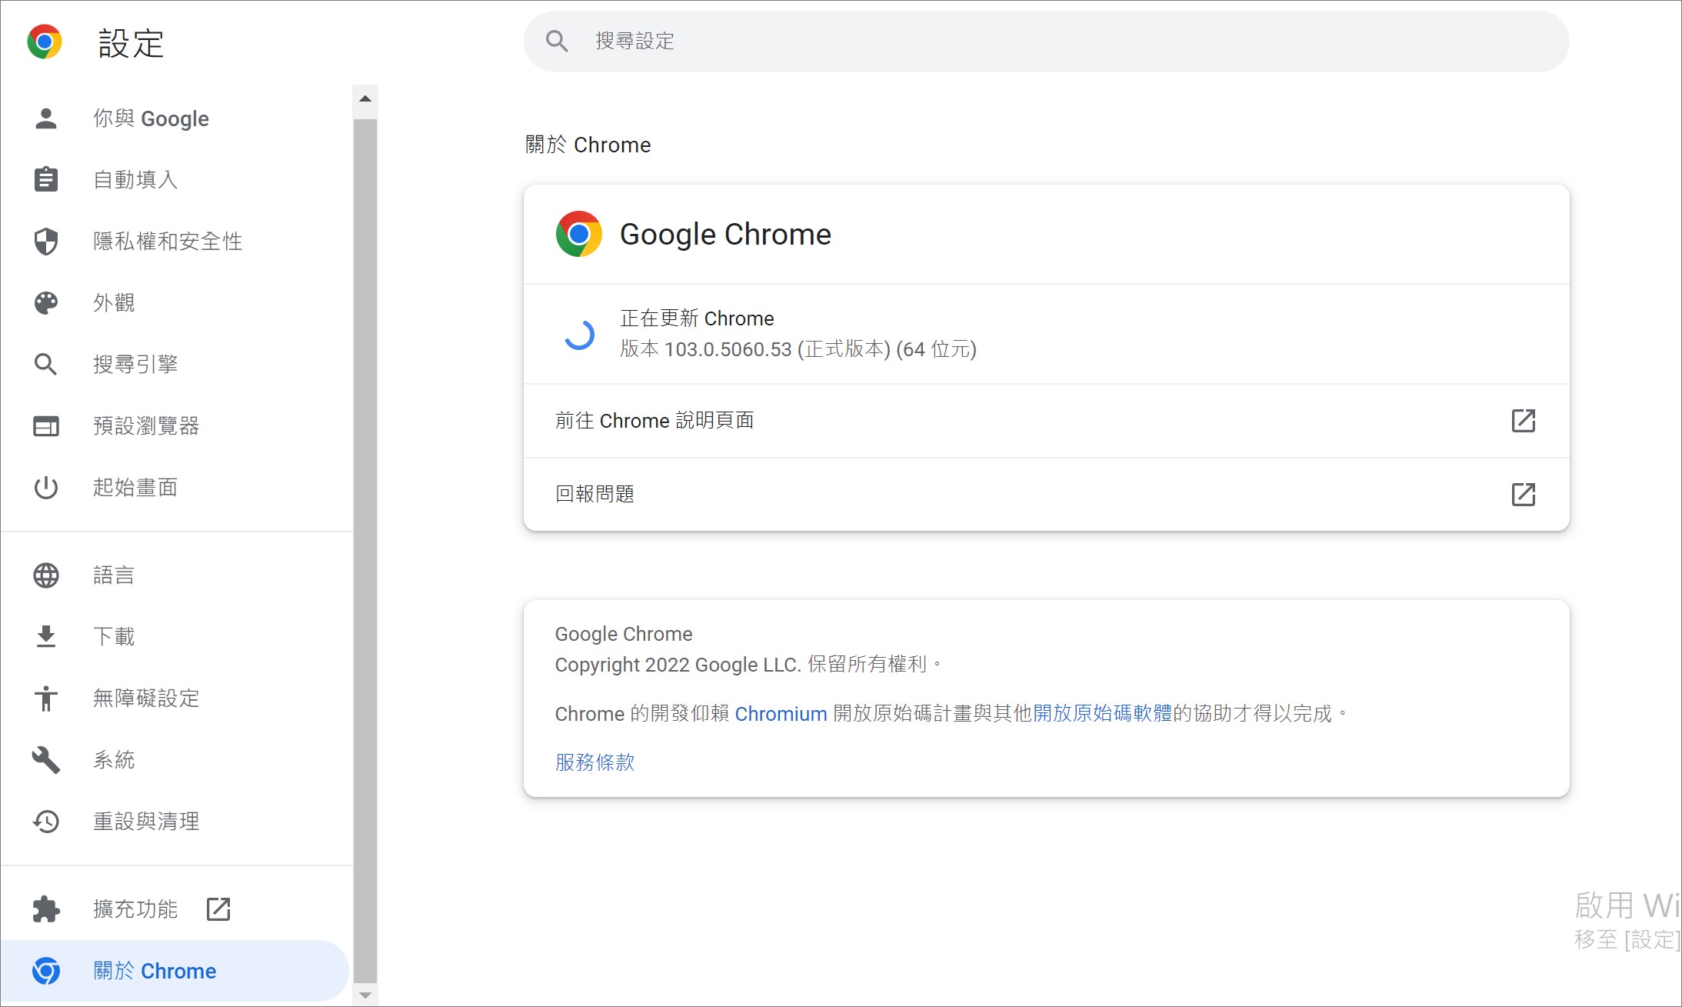
Task: Open 重設與清理 settings page
Action: pyautogui.click(x=146, y=822)
